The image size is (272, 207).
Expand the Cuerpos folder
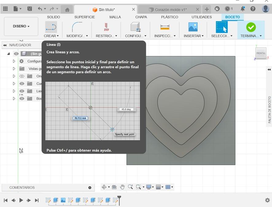pos(14,84)
